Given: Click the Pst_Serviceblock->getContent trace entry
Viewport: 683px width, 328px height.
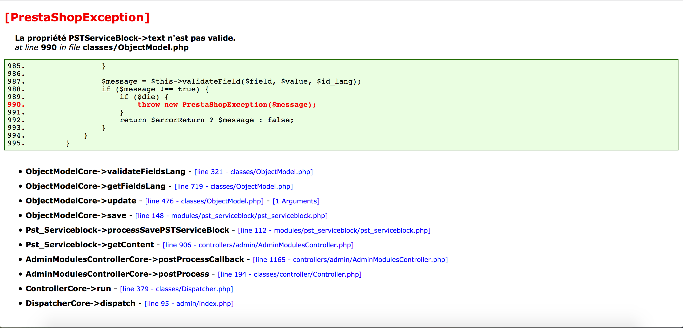Looking at the screenshot, I should tap(90, 245).
